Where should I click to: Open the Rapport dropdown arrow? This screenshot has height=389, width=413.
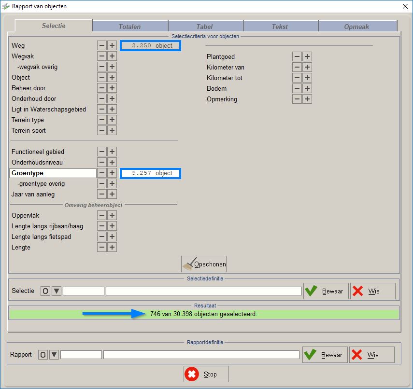[x=54, y=355]
